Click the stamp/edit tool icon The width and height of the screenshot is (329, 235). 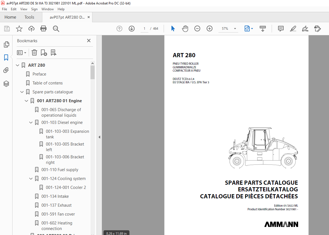point(318,29)
